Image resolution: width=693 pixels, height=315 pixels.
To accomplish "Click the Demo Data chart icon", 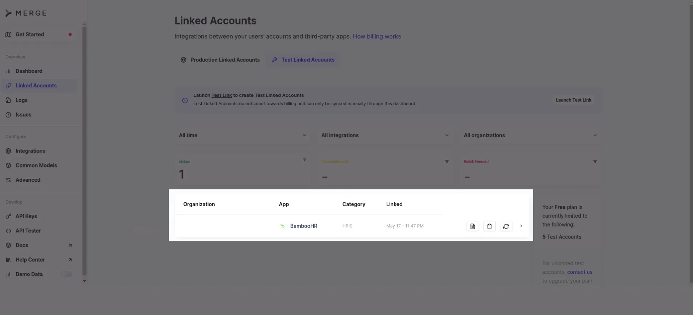I will click(8, 274).
